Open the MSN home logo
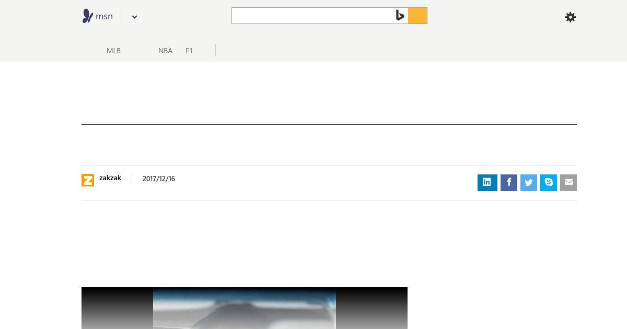 98,16
